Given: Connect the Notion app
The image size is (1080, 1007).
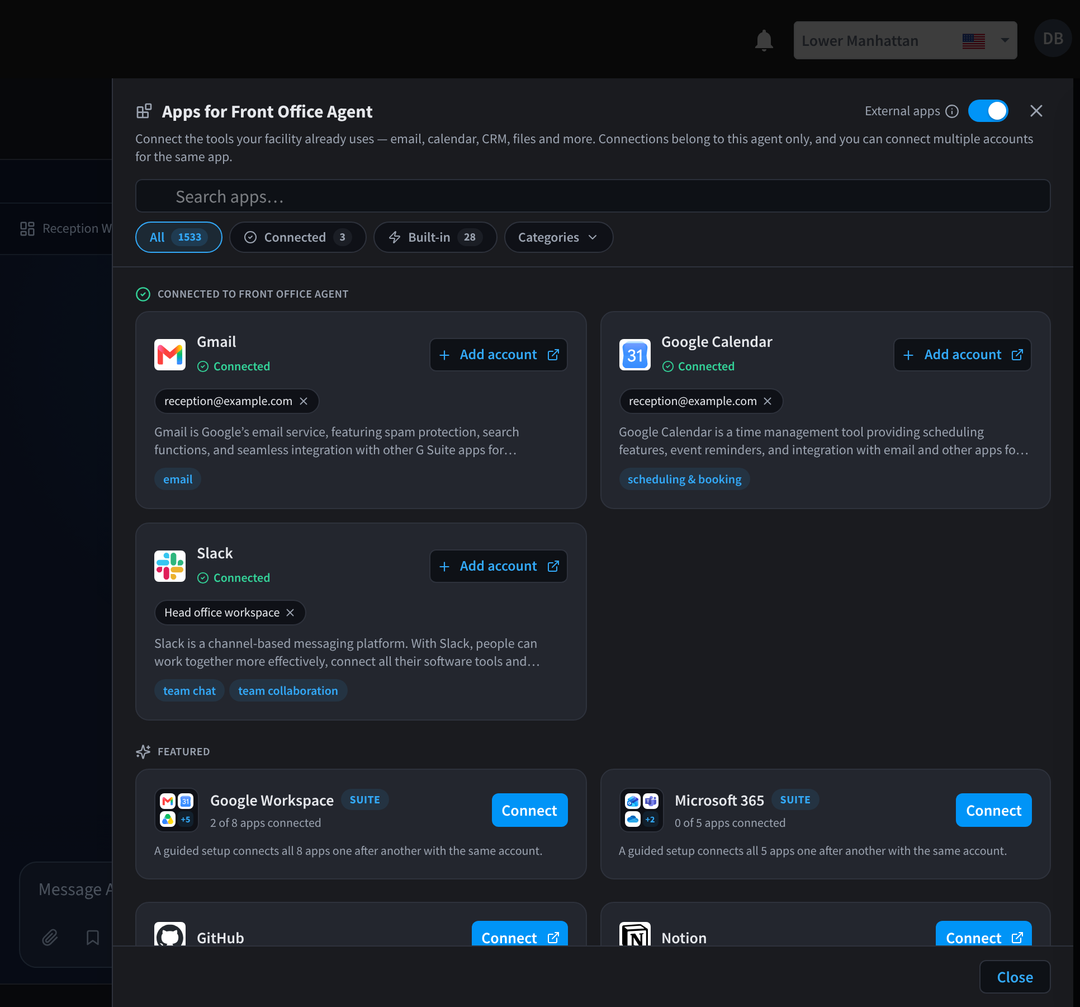Looking at the screenshot, I should pyautogui.click(x=984, y=934).
